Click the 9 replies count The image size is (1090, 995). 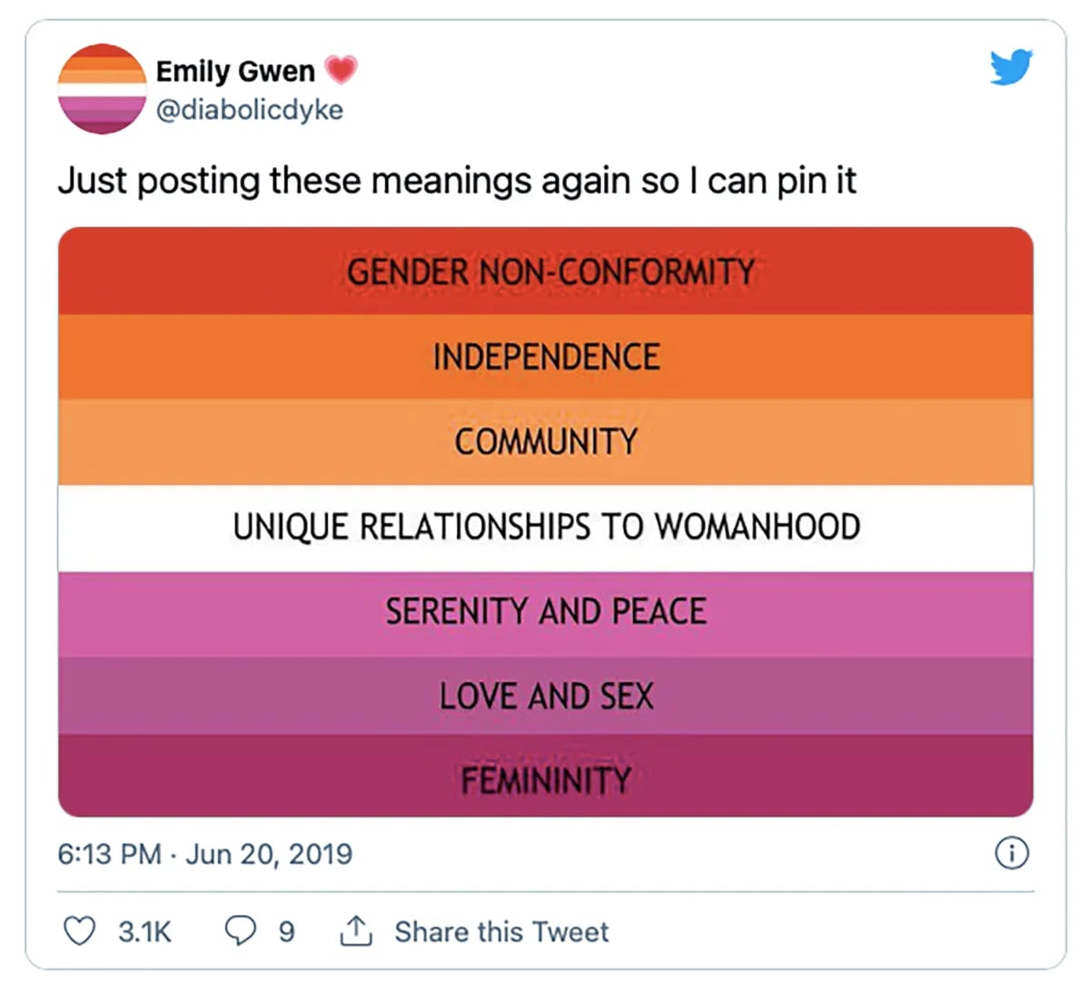click(x=286, y=931)
